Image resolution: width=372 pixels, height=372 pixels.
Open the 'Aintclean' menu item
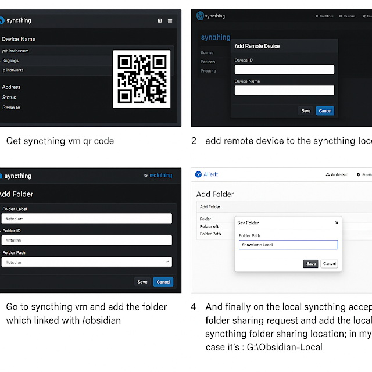(337, 174)
